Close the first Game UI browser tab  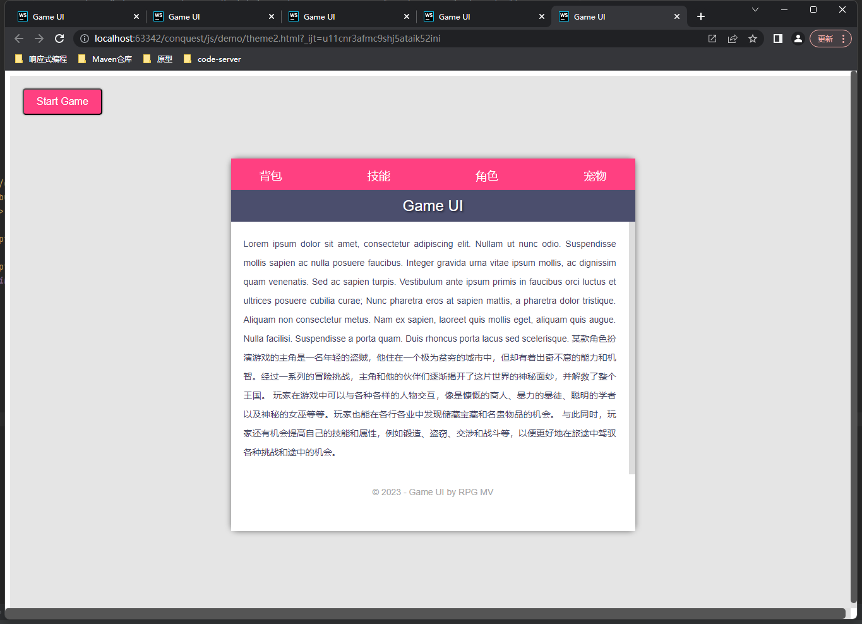(x=136, y=16)
